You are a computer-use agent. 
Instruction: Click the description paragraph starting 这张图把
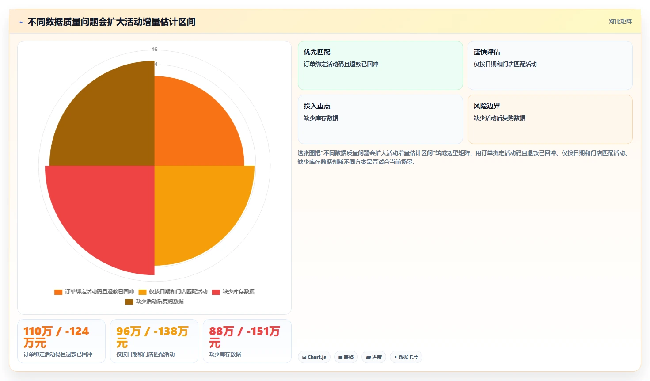coord(463,157)
